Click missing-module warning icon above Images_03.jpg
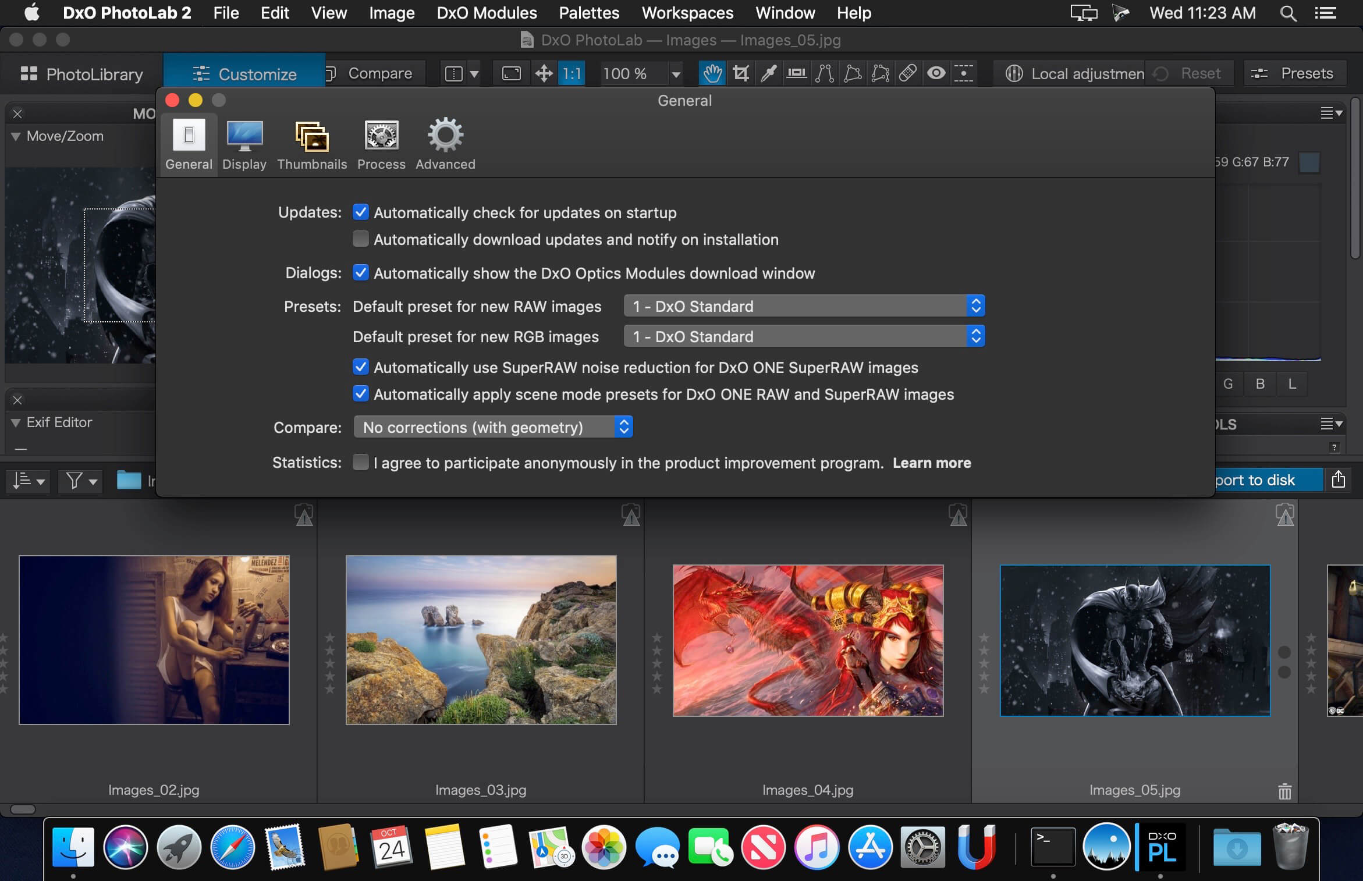 pos(631,515)
